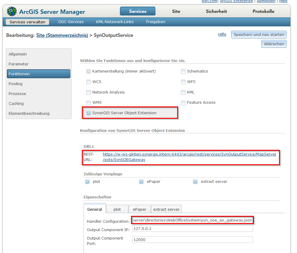297x253 pixels.
Task: Disable the SynerGIS Server Object Extension
Action: point(88,113)
